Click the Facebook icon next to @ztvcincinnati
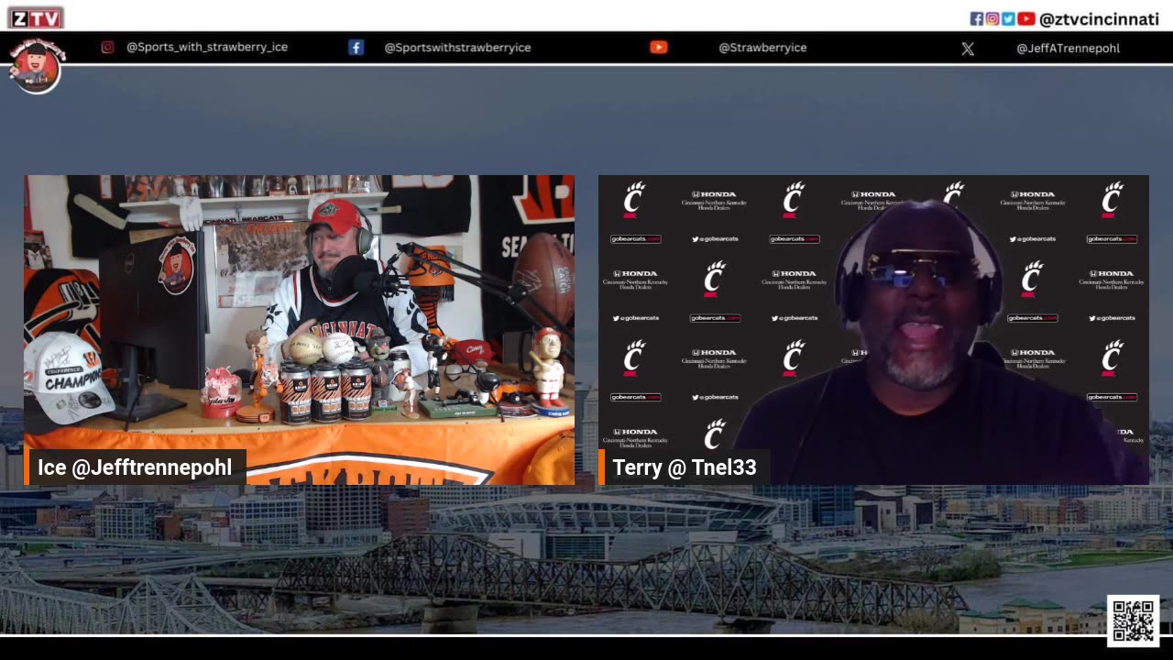Screen dimensions: 1173x660 [977, 18]
